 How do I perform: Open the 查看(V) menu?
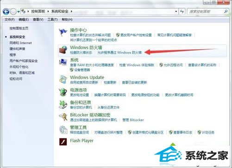click(38, 19)
